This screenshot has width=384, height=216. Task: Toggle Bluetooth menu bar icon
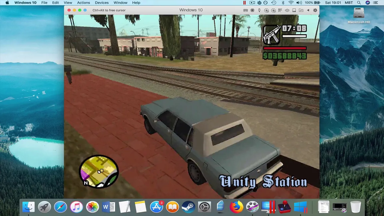(283, 3)
